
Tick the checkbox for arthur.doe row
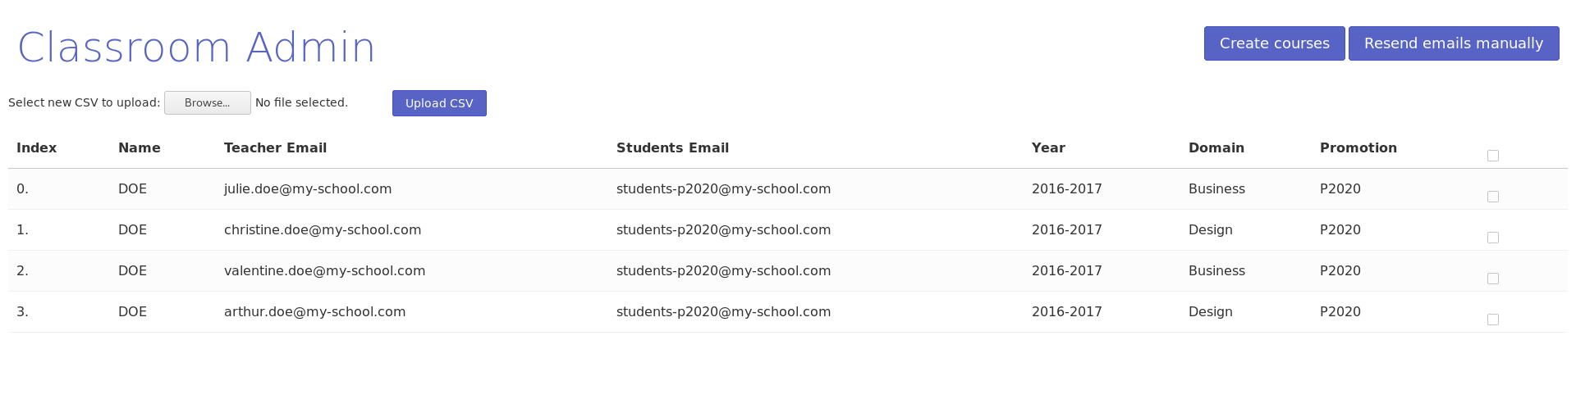click(x=1492, y=320)
